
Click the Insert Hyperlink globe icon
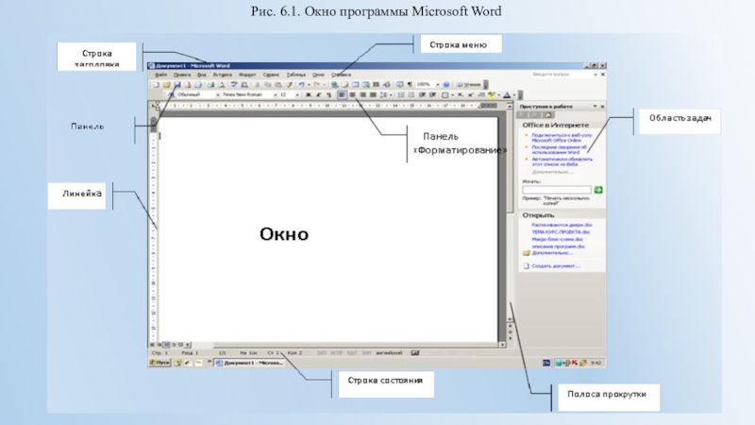point(335,84)
